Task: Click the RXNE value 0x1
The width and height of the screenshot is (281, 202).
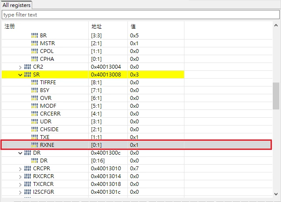Action: (134, 145)
